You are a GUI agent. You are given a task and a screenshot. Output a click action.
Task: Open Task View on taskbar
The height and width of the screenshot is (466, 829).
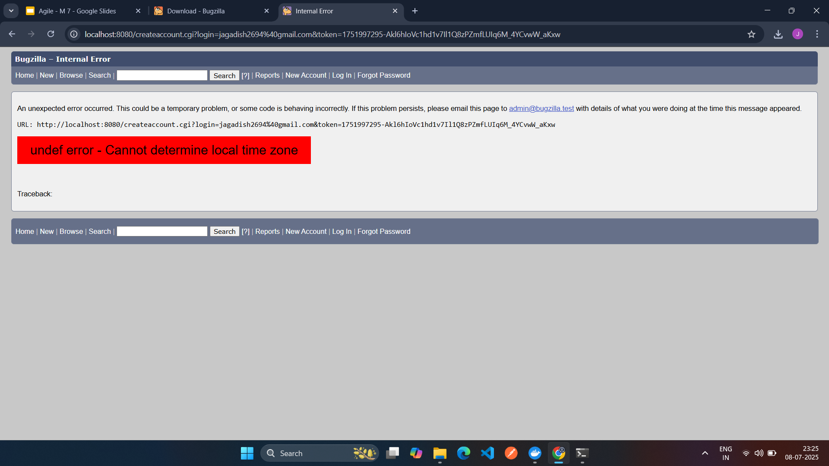point(392,453)
